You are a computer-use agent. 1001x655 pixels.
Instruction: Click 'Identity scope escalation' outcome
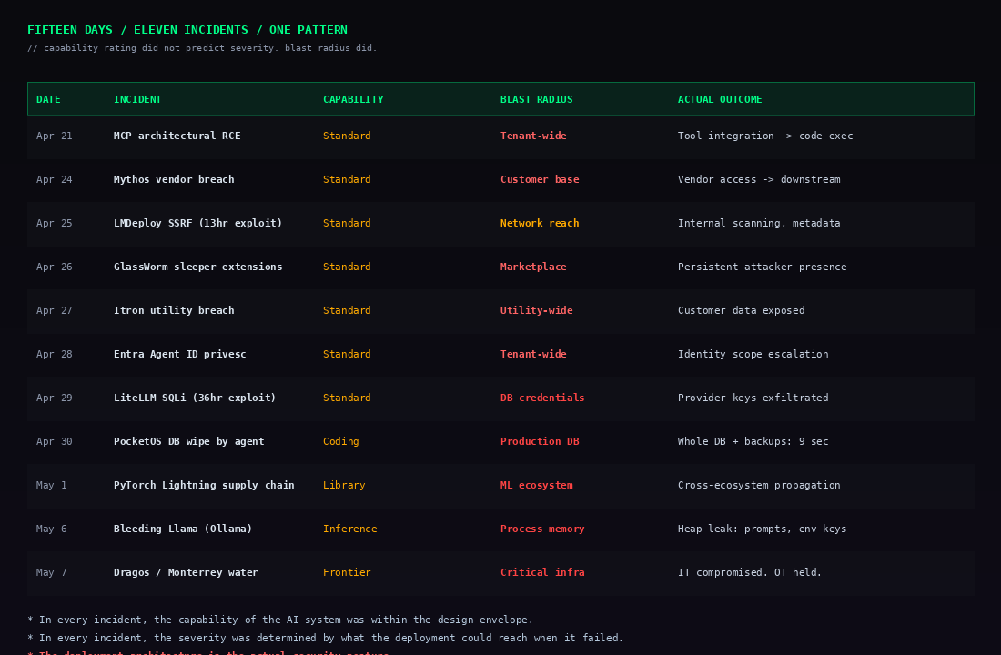(753, 354)
